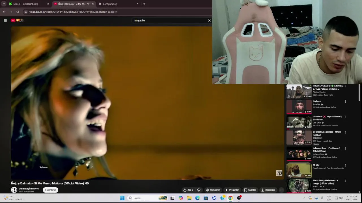Open options menu for No Love
362x203 pixels.
point(346,101)
